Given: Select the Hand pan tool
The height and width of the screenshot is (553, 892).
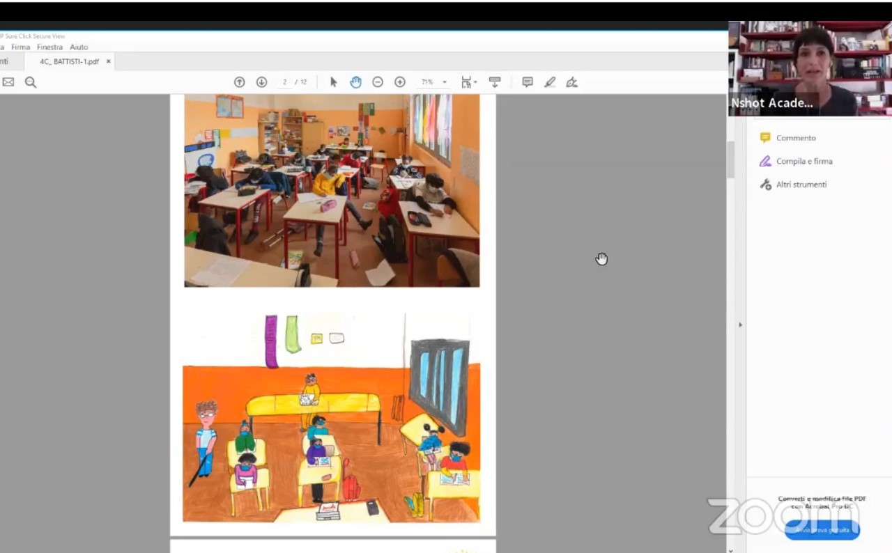Looking at the screenshot, I should pos(355,82).
